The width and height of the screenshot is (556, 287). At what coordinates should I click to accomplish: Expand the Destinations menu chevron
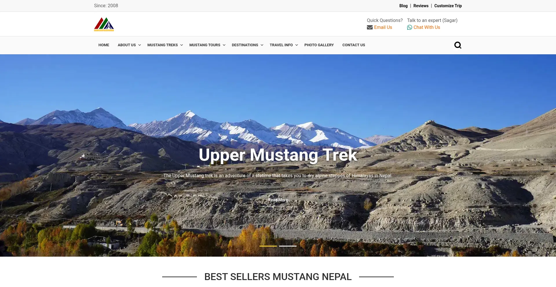[x=262, y=45]
